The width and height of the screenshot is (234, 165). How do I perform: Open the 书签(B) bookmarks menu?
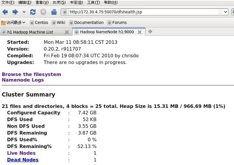click(x=76, y=2)
